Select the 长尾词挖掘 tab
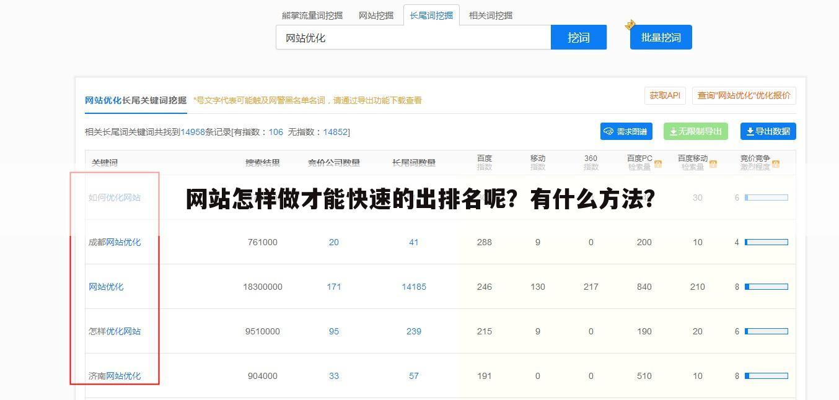 click(431, 15)
